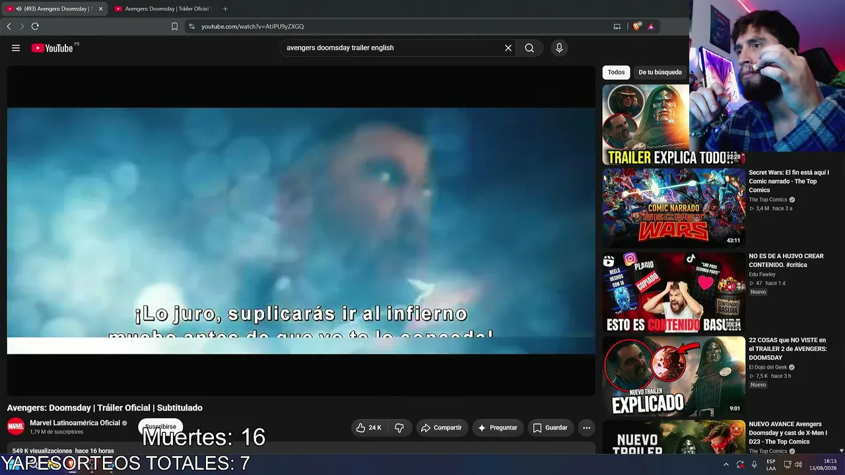Viewport: 845px width, 475px height.
Task: Open the Brave Shields icon
Action: (x=636, y=26)
